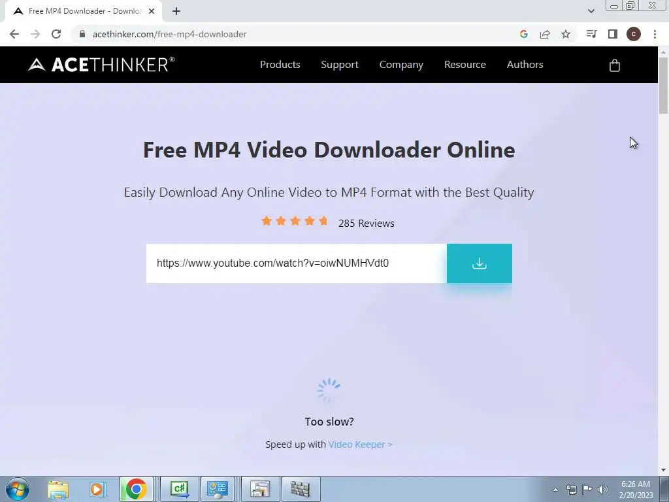The image size is (669, 502).
Task: Click the Google icon in address bar
Action: (x=523, y=34)
